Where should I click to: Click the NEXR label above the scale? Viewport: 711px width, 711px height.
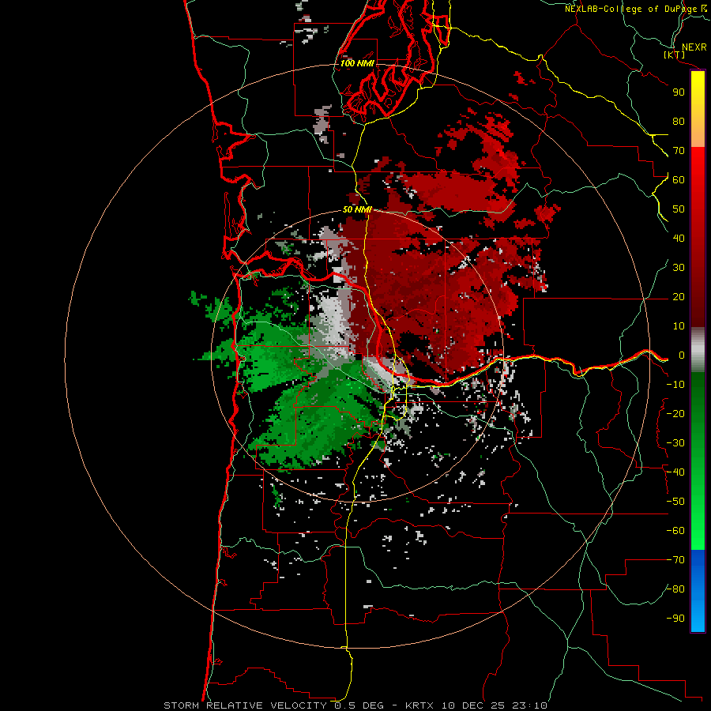coord(694,47)
